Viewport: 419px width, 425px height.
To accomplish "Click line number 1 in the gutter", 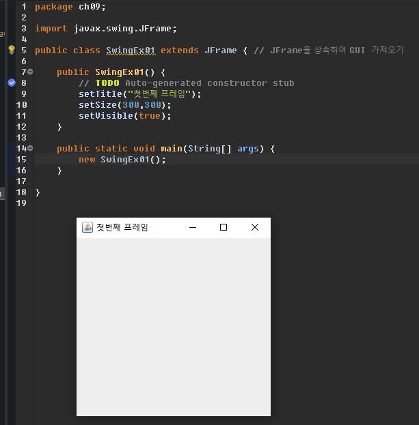I will pyautogui.click(x=24, y=7).
